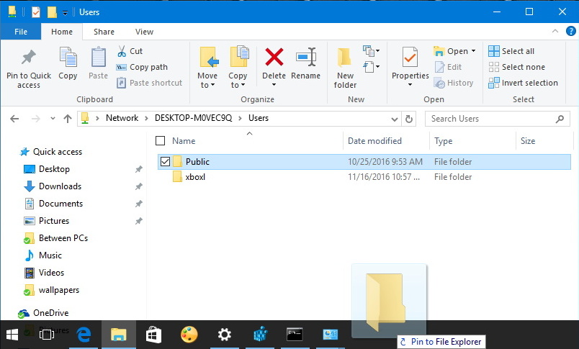This screenshot has height=349, width=579.
Task: Cut the selected item
Action: tap(130, 51)
